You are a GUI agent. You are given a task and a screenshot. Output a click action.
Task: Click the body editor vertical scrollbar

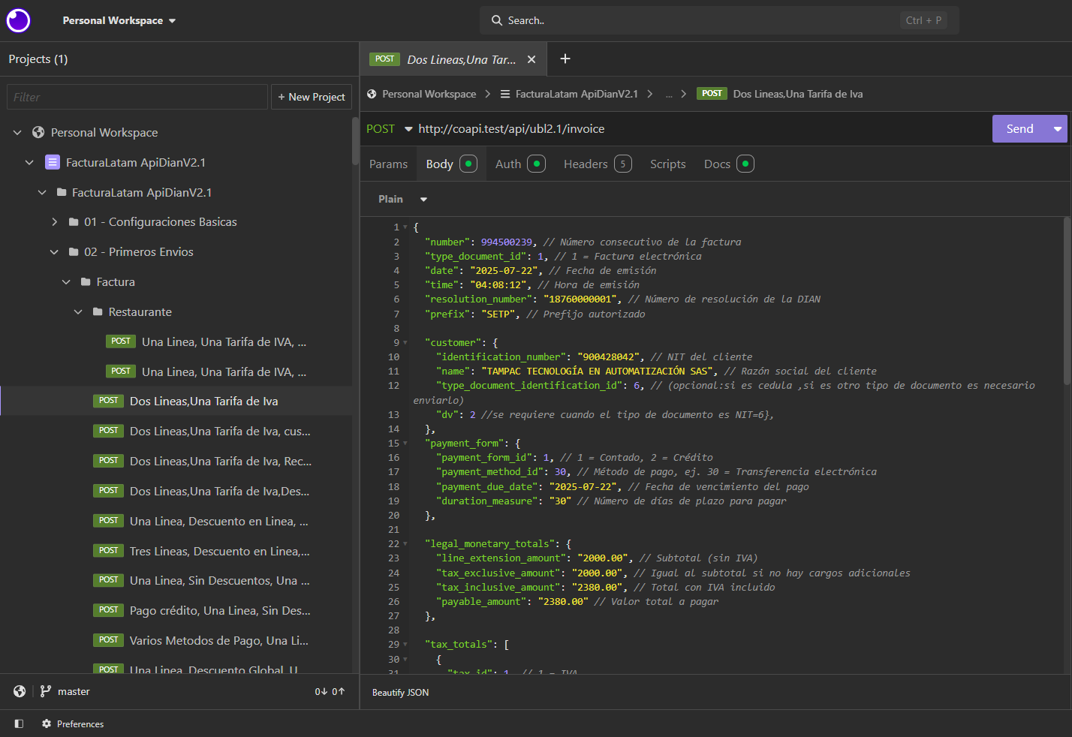coord(1067,300)
